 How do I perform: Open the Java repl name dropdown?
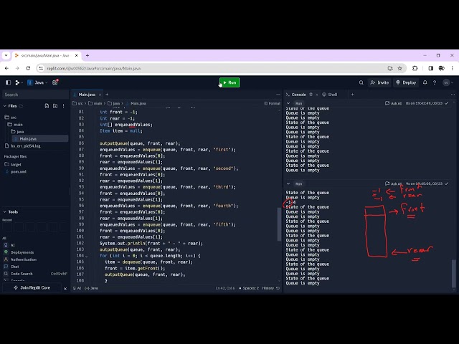coord(37,82)
